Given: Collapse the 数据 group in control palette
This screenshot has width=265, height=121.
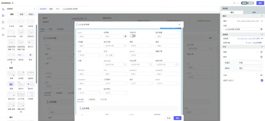Looking at the screenshot, I should click(8, 68).
